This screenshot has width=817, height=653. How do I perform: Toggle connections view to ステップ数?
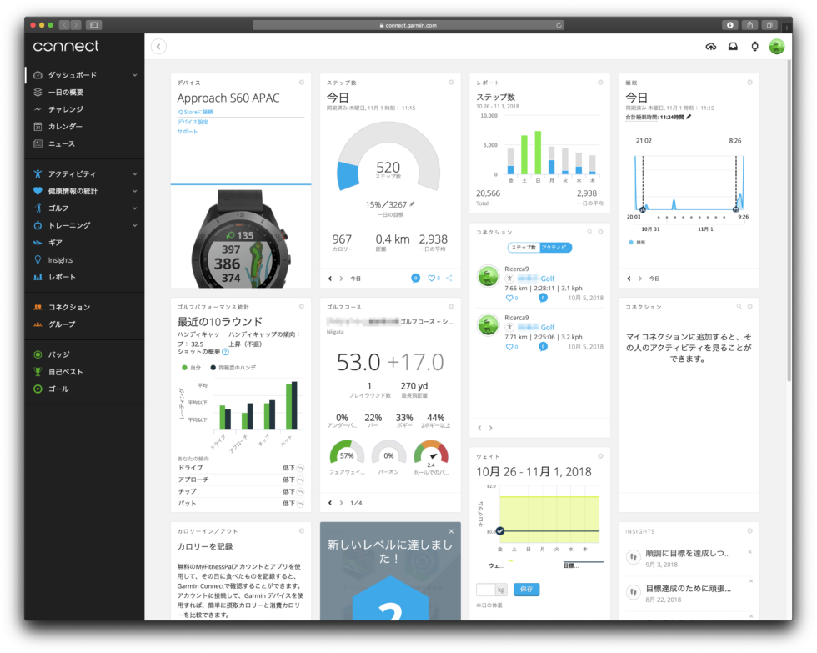524,248
